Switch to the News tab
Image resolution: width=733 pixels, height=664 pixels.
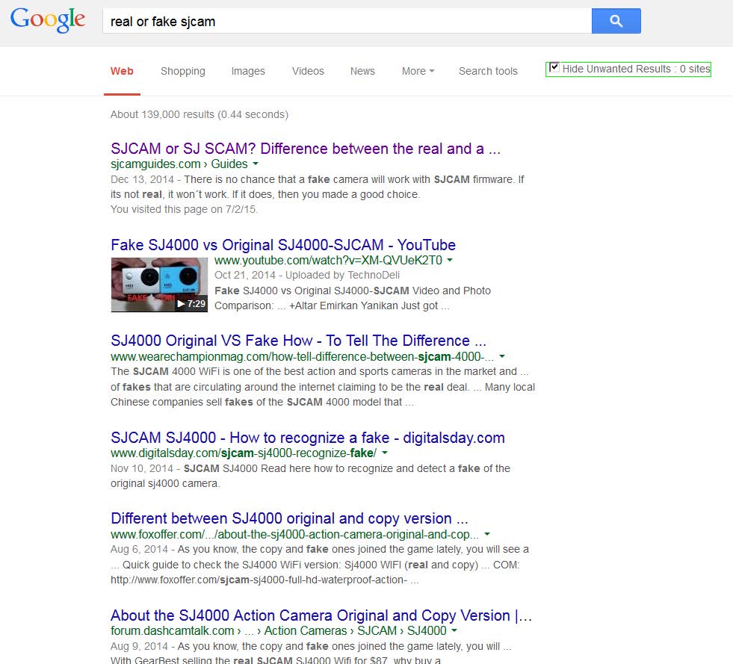362,71
